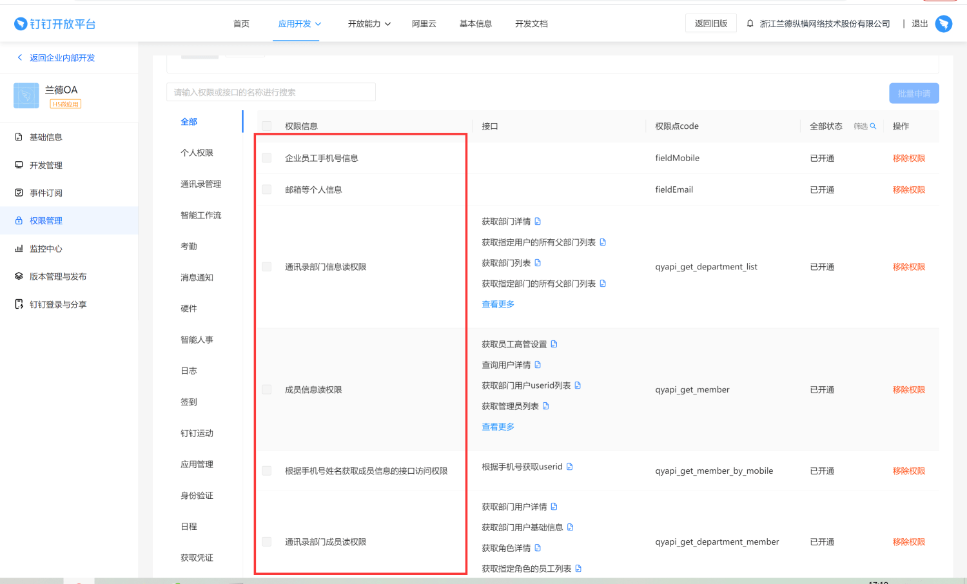967x584 pixels.
Task: Open the 开放能力 dropdown
Action: (x=369, y=23)
